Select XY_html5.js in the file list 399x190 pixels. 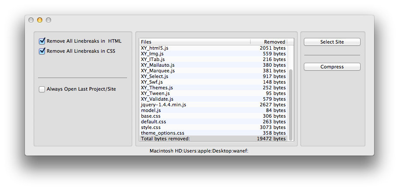(213, 48)
